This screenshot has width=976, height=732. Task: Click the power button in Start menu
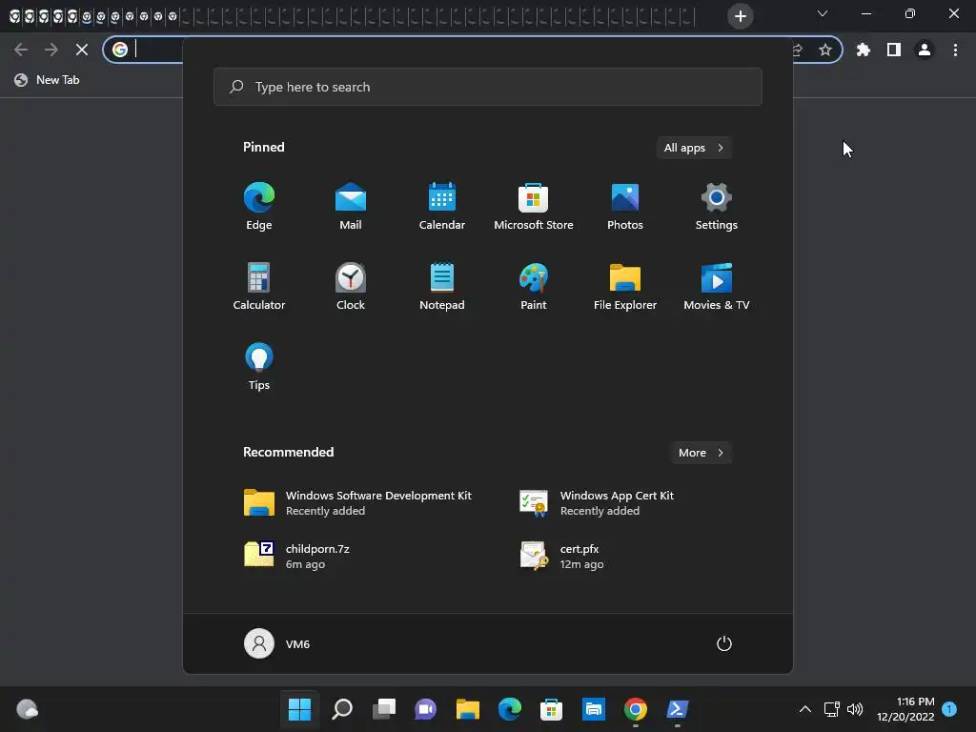tap(724, 643)
